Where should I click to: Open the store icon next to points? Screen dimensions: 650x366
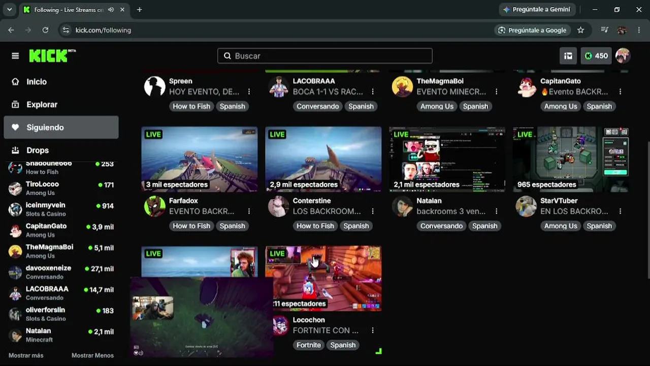pos(568,56)
